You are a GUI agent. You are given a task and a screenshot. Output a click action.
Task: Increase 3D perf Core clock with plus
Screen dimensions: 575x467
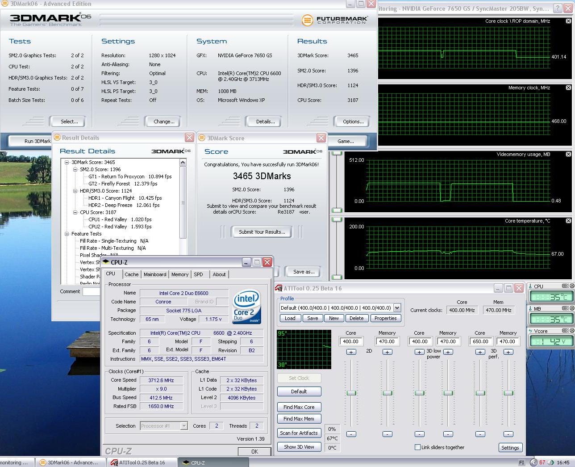click(x=480, y=352)
